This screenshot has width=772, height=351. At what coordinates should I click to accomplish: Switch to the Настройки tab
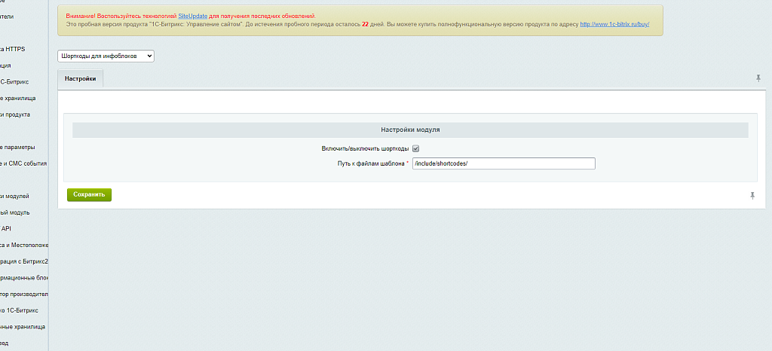coord(80,78)
